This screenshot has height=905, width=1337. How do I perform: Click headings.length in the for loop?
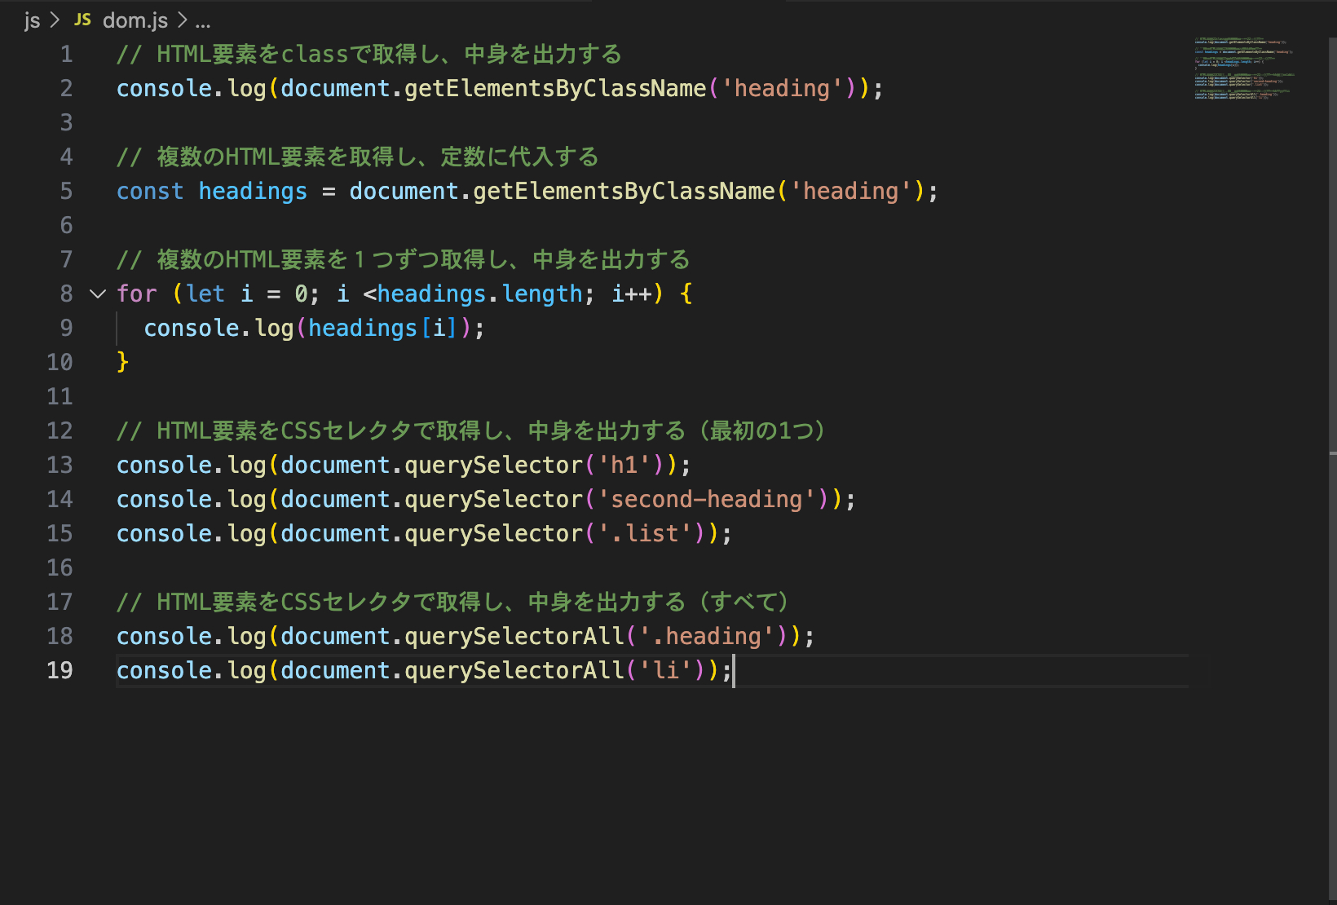[479, 294]
